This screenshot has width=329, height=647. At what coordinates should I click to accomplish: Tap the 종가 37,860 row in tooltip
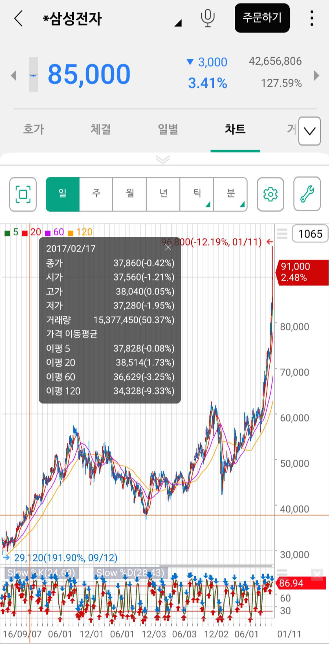pos(110,263)
